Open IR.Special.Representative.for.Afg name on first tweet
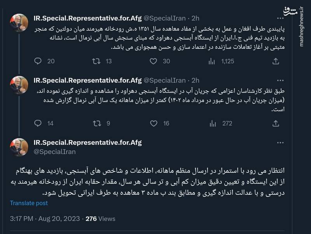Image resolution: width=311 pixels, height=234 pixels. coord(88,18)
